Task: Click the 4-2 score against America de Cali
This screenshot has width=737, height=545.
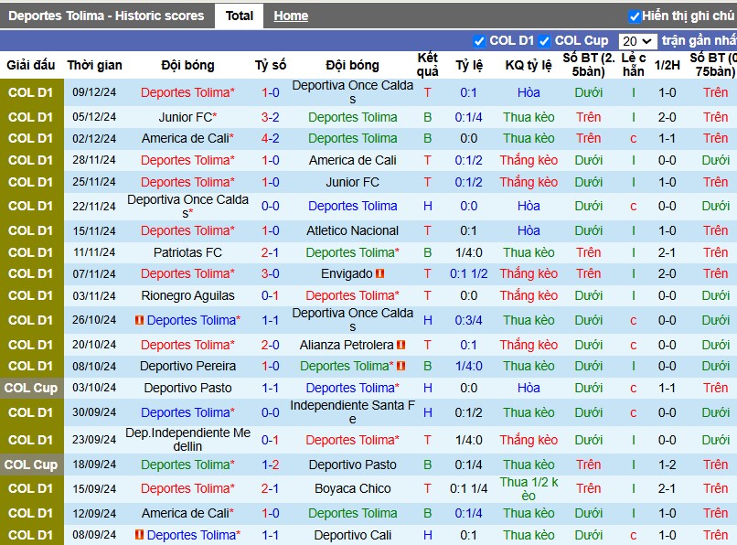Action: (x=271, y=139)
